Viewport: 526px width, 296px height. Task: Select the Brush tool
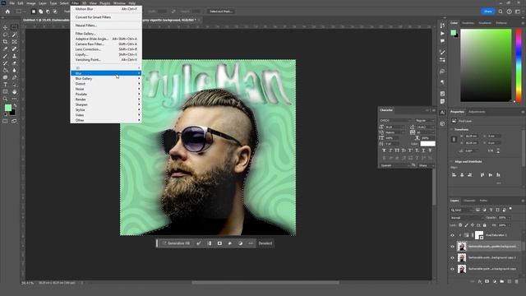[x=6, y=56]
